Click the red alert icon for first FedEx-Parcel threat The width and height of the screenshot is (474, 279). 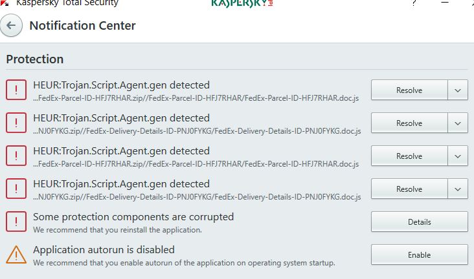pyautogui.click(x=16, y=90)
